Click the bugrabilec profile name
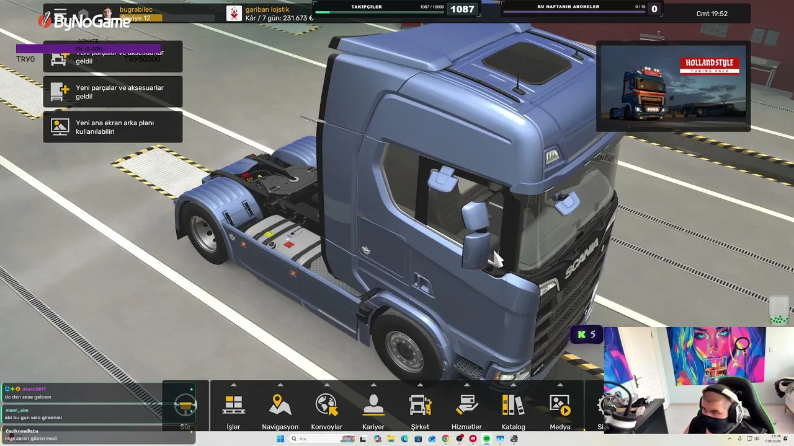The height and width of the screenshot is (446, 794). [x=136, y=9]
